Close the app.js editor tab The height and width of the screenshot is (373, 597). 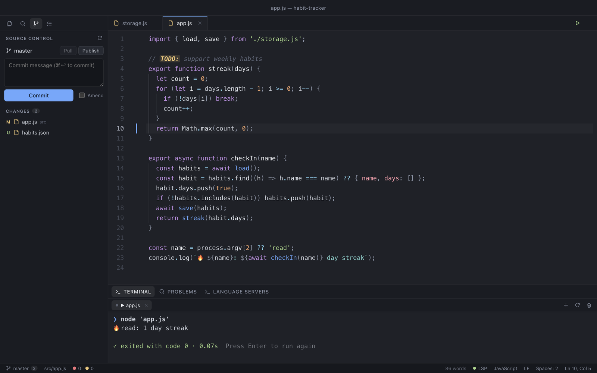click(x=200, y=23)
